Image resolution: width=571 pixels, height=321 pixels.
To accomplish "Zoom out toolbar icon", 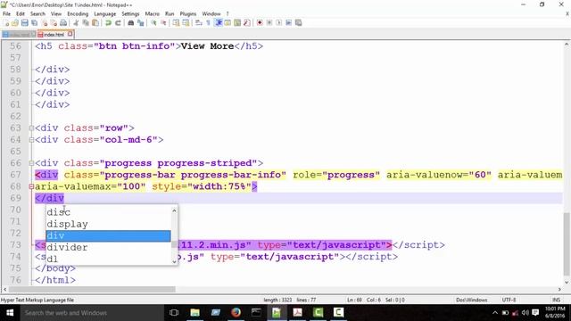I will 163,23.
